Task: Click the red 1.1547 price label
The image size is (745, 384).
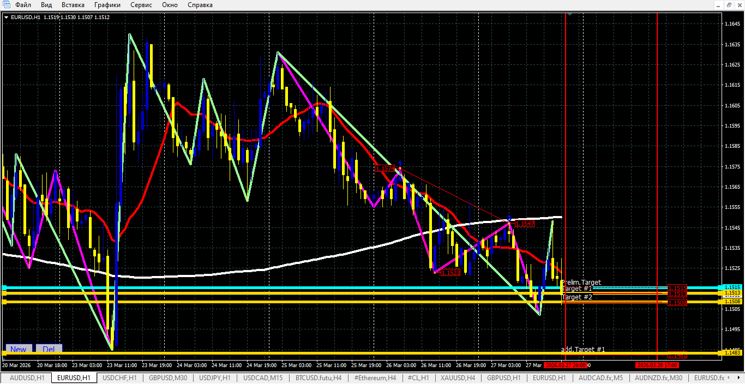Action: click(525, 224)
